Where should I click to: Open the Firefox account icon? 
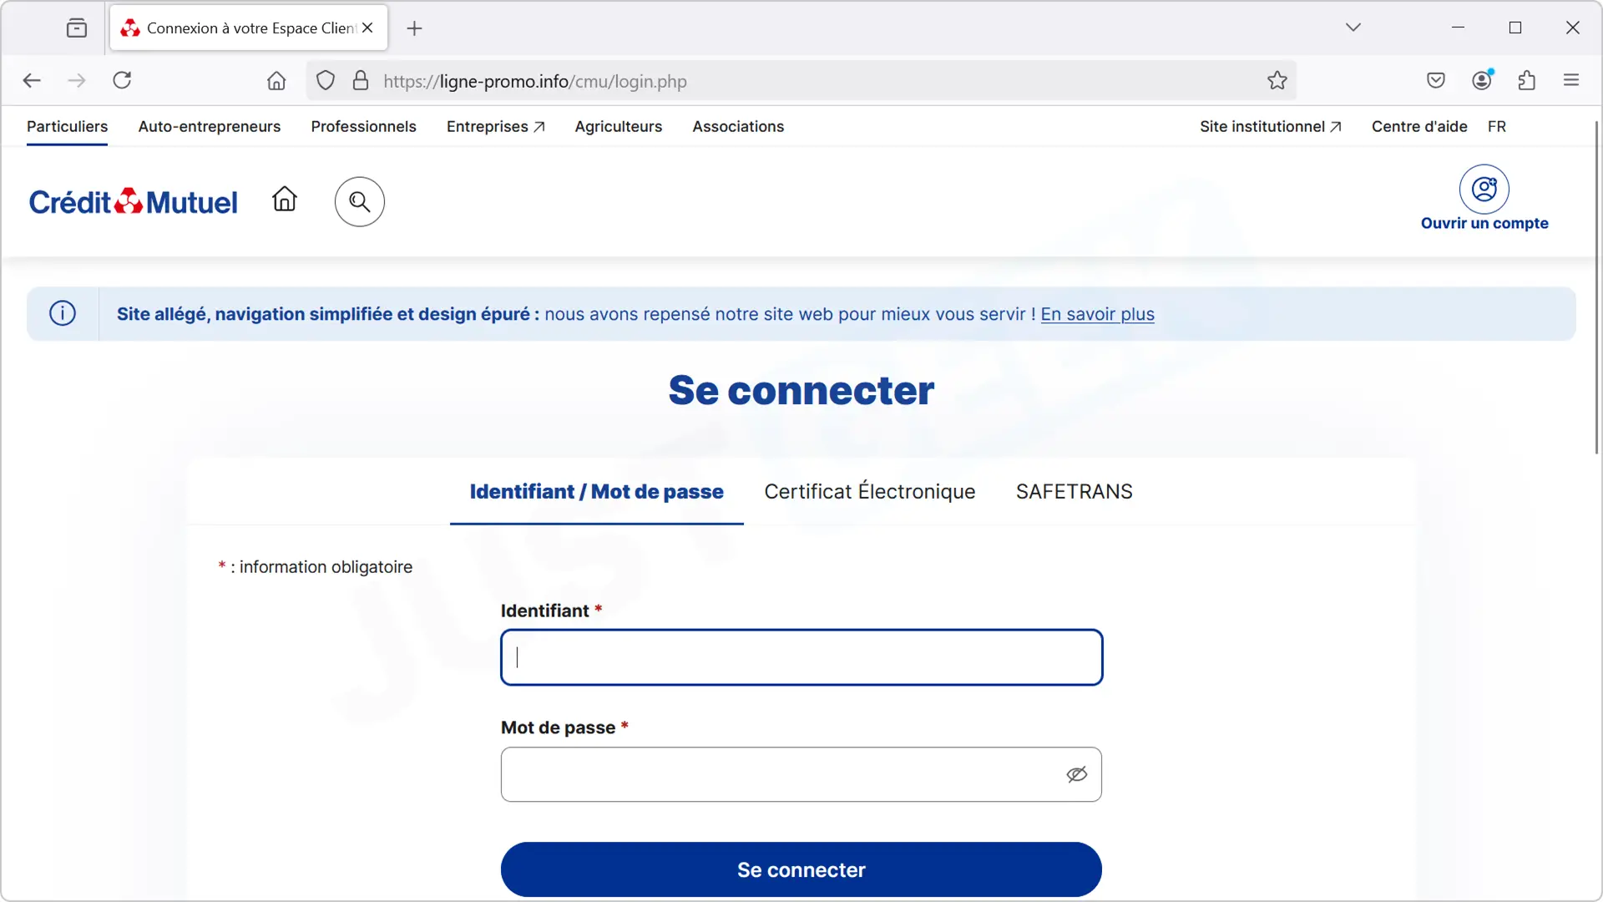coord(1482,81)
